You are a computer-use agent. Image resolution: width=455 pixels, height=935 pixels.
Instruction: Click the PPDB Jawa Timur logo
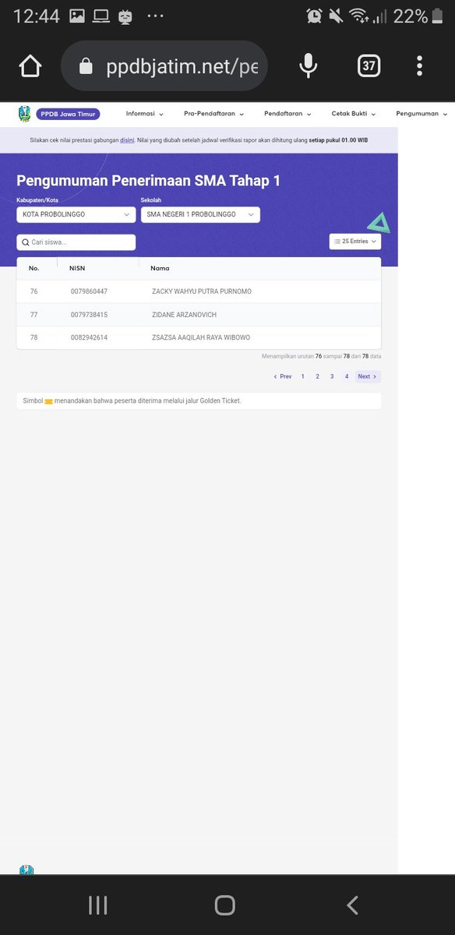[25, 114]
